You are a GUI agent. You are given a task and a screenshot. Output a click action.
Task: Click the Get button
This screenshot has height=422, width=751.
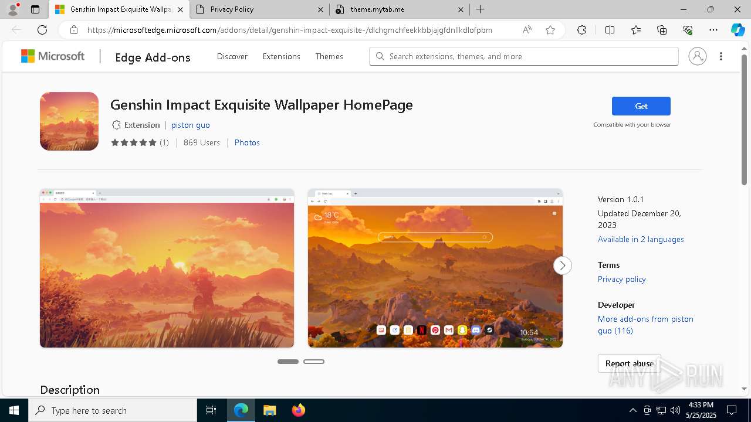click(x=641, y=106)
